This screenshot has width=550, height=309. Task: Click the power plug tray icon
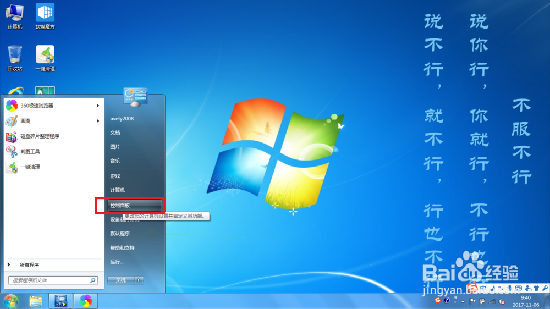coord(482,301)
